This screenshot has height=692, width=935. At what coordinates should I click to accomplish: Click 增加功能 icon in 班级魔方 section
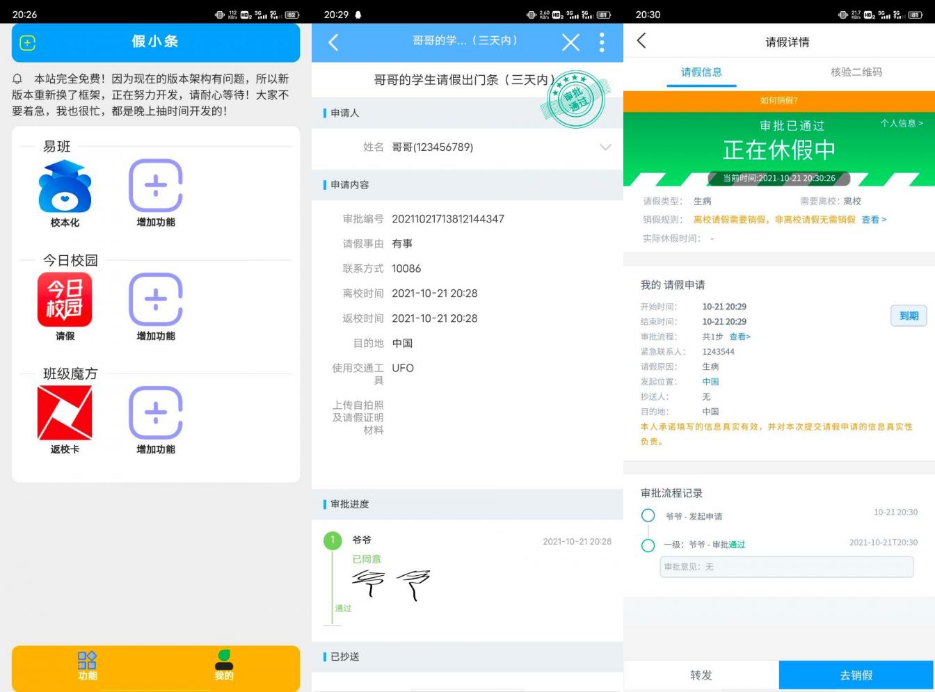(155, 414)
